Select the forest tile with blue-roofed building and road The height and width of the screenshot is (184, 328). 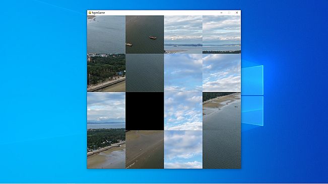[106, 73]
